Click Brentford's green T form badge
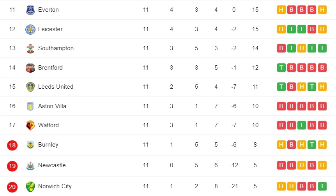The width and height of the screenshot is (336, 196). pos(281,68)
